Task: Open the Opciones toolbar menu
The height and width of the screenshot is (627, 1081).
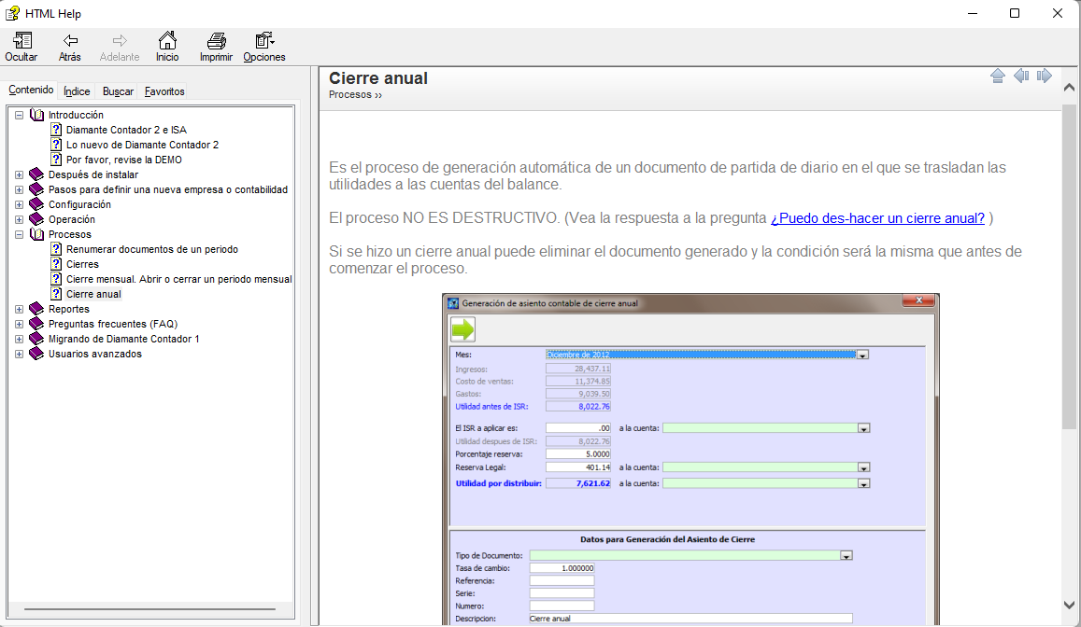Action: [264, 42]
